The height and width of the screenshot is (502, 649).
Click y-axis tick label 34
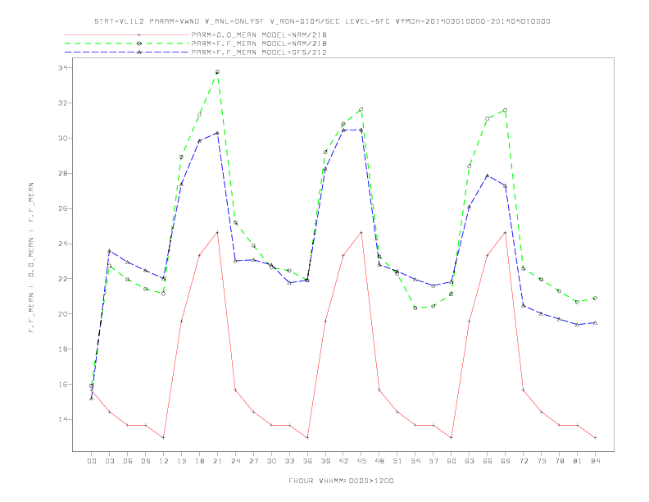62,67
